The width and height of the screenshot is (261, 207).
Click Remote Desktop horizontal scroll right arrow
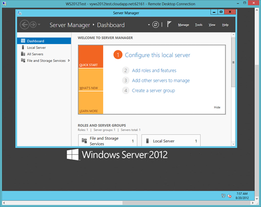pyautogui.click(x=252, y=203)
